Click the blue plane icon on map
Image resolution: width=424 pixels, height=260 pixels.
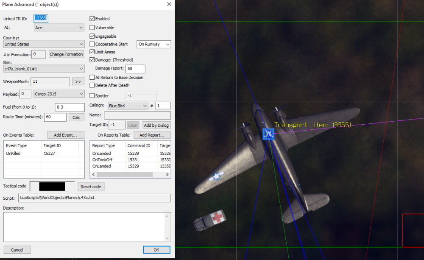(268, 134)
